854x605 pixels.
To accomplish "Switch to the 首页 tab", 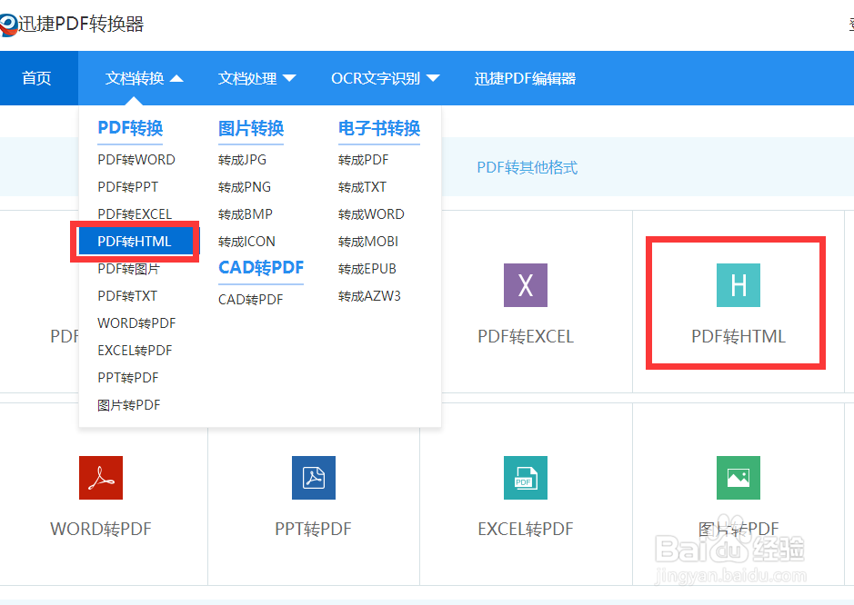I will pyautogui.click(x=37, y=78).
